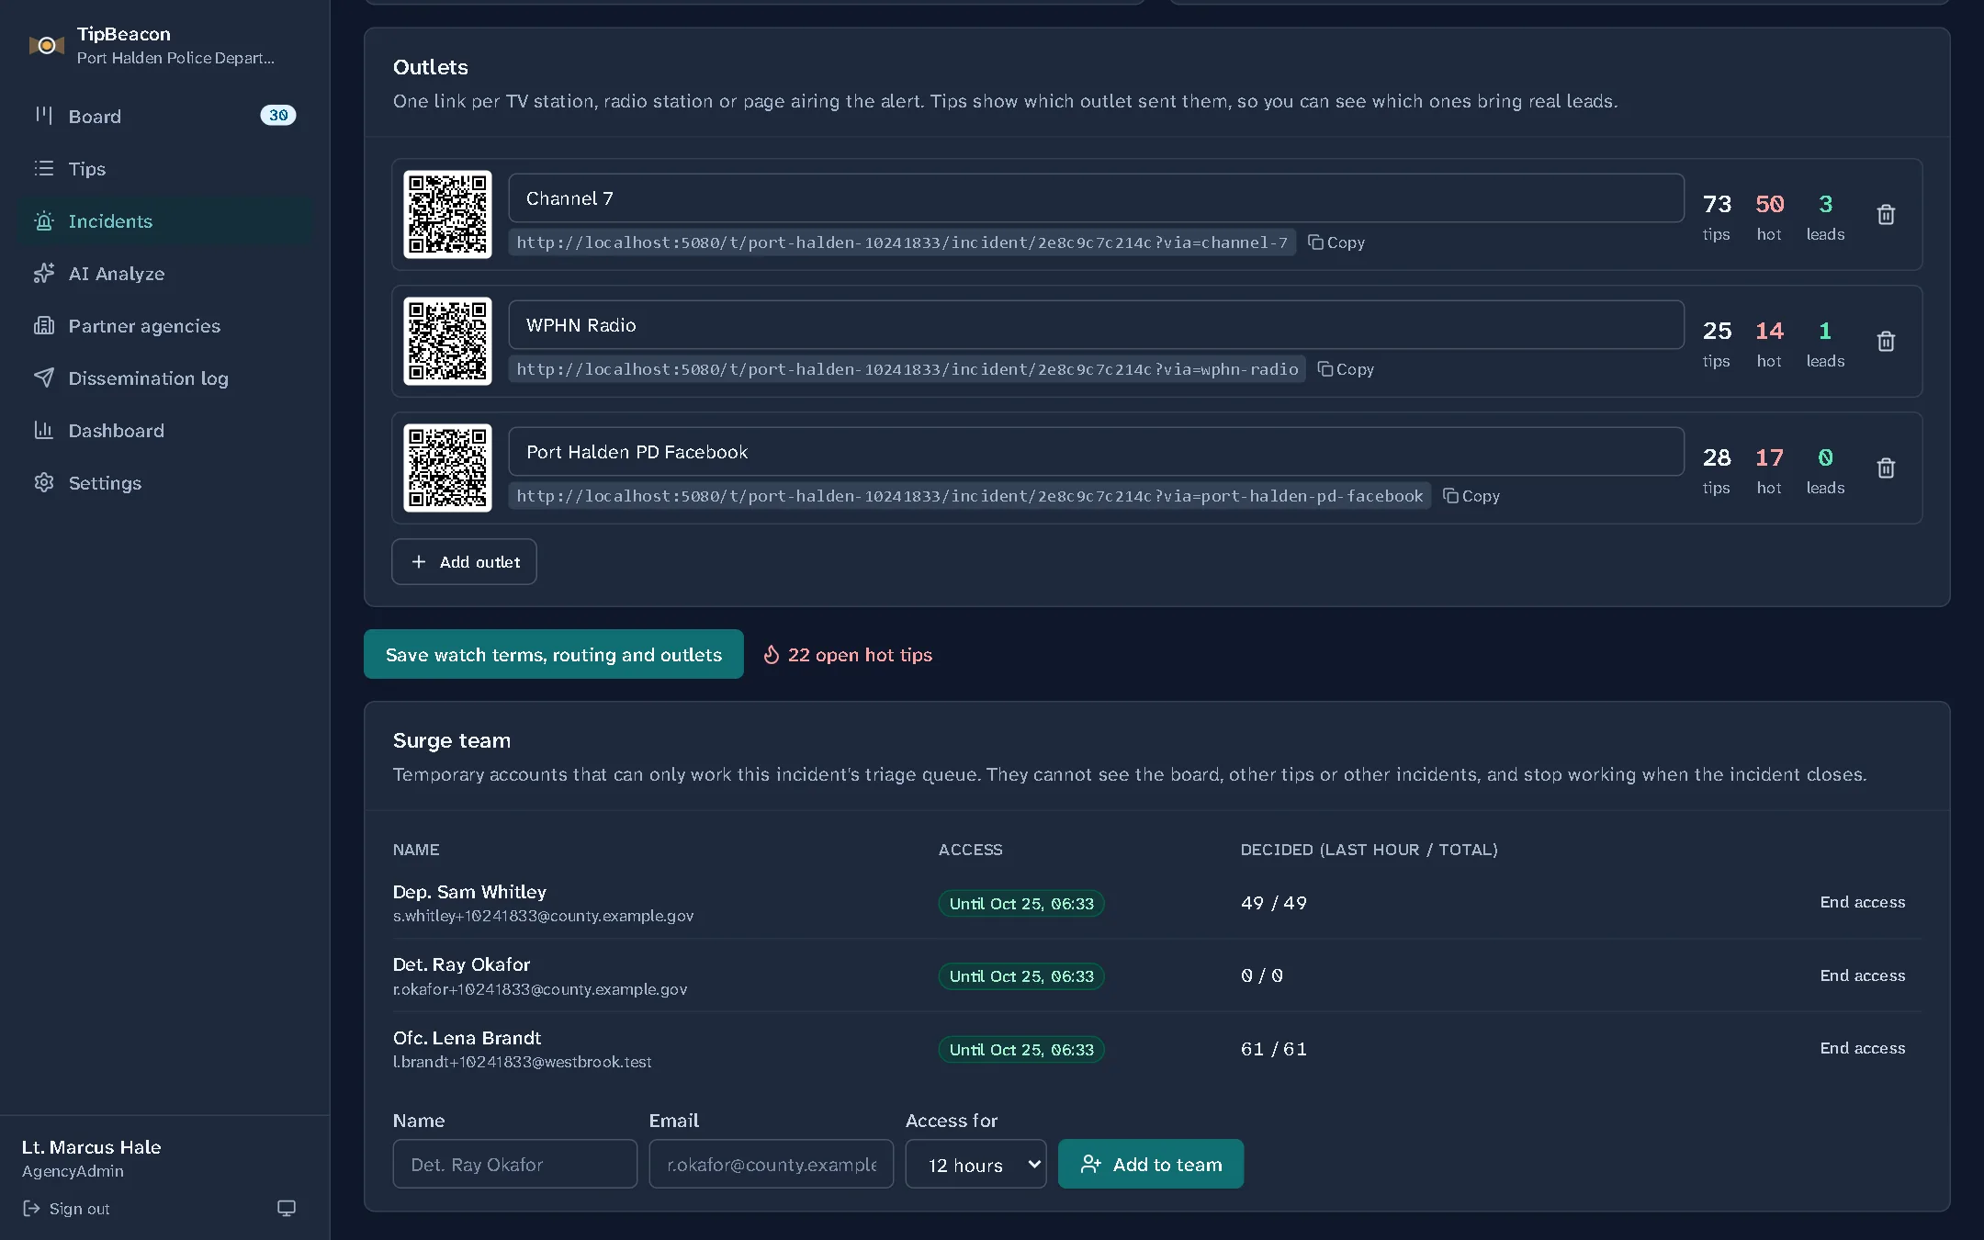This screenshot has height=1240, width=1984.
Task: Open Partner agencies page
Action: point(165,325)
